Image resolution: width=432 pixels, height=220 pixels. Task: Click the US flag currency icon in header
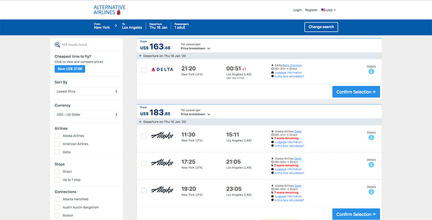323,10
